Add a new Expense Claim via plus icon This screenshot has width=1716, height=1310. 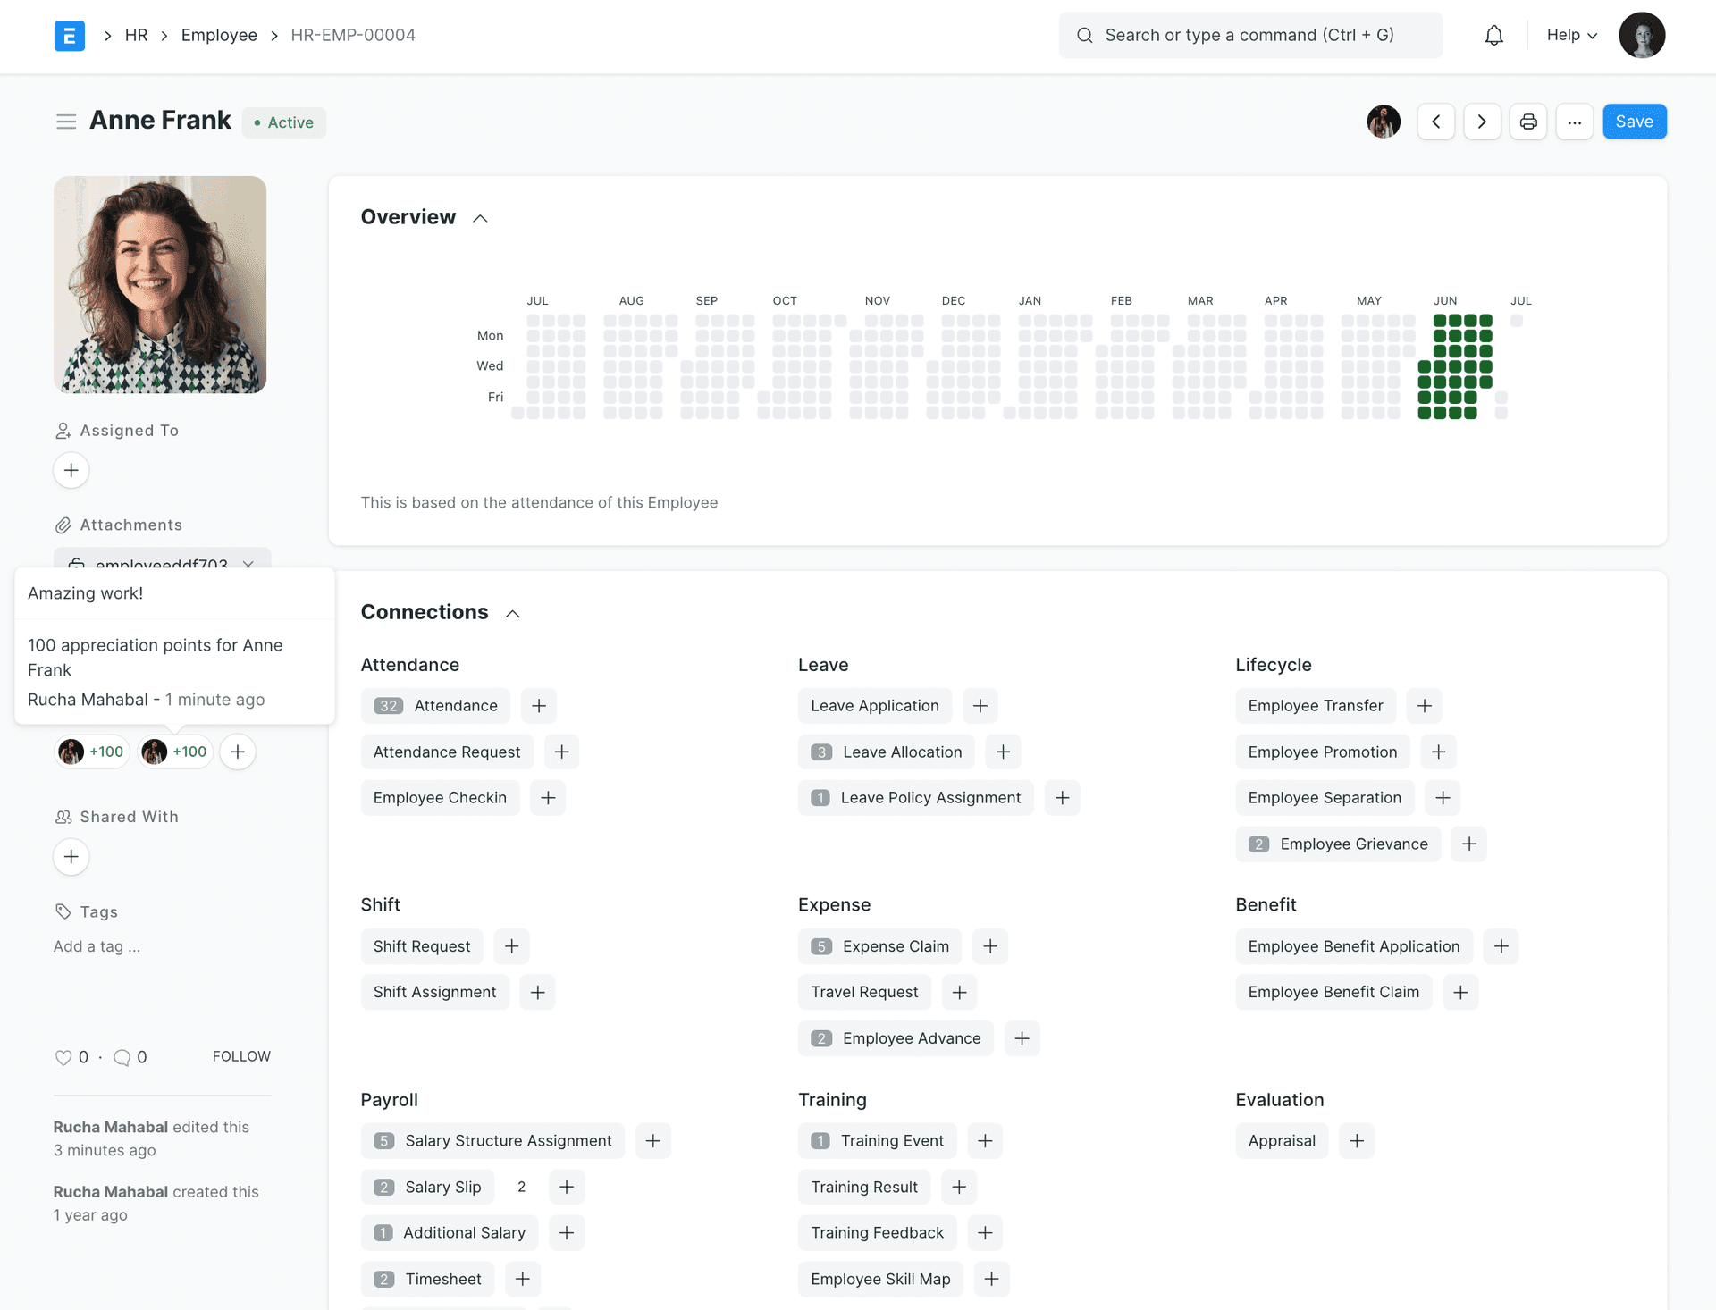point(989,945)
